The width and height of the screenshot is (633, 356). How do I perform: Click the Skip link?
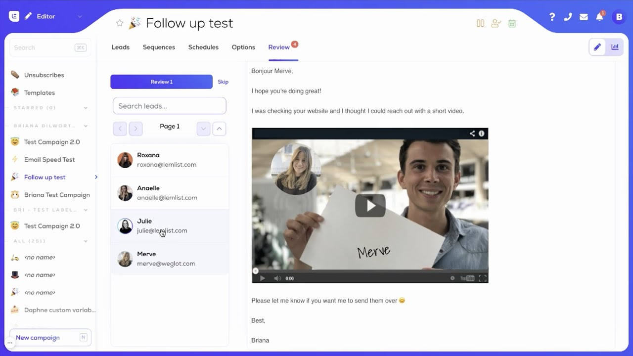(x=223, y=82)
